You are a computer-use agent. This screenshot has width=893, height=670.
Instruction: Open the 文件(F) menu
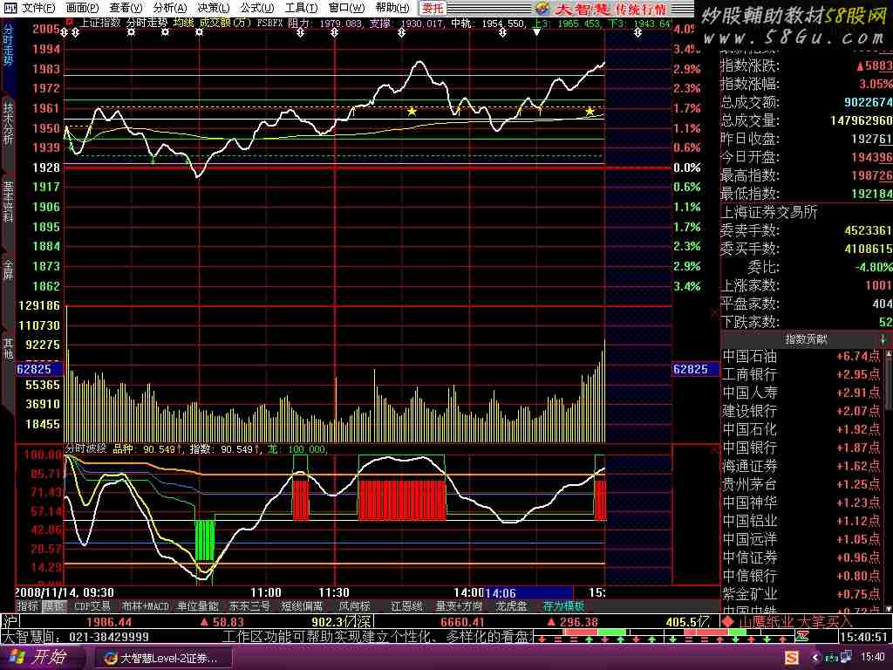38,8
